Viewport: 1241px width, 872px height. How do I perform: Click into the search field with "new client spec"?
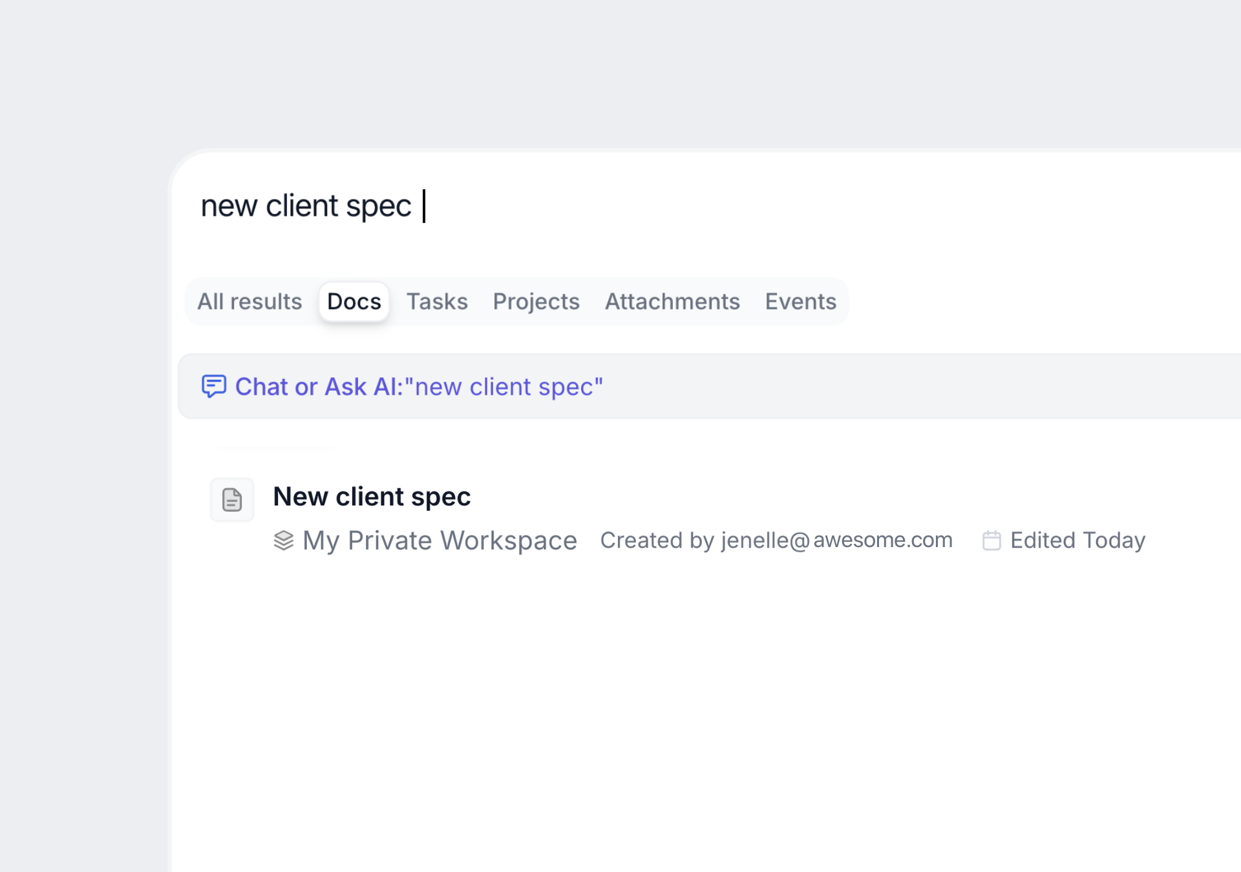(x=306, y=206)
